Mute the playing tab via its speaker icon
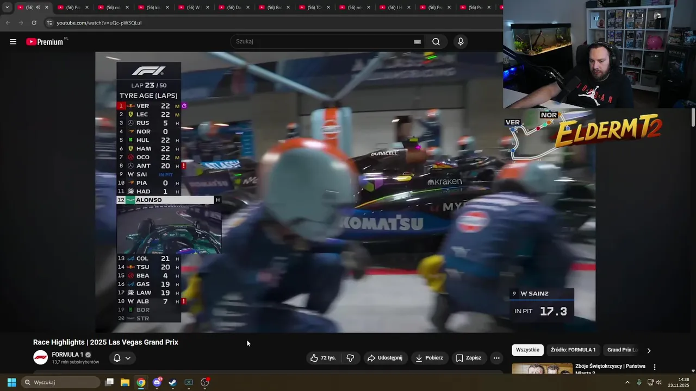The height and width of the screenshot is (391, 696). point(38,8)
